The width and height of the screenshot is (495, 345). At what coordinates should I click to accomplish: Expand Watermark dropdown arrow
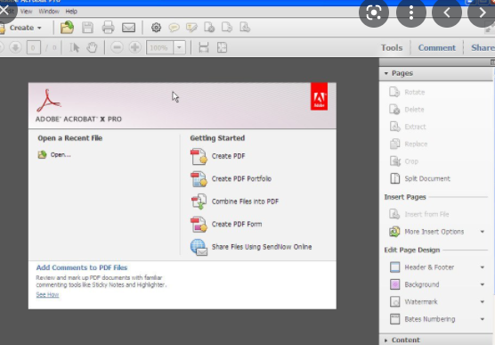pyautogui.click(x=483, y=302)
